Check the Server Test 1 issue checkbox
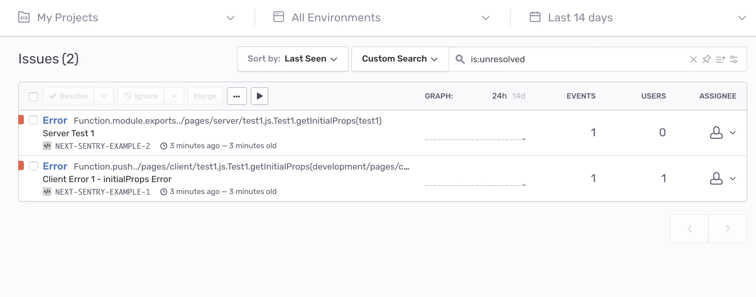The height and width of the screenshot is (297, 756). [33, 120]
